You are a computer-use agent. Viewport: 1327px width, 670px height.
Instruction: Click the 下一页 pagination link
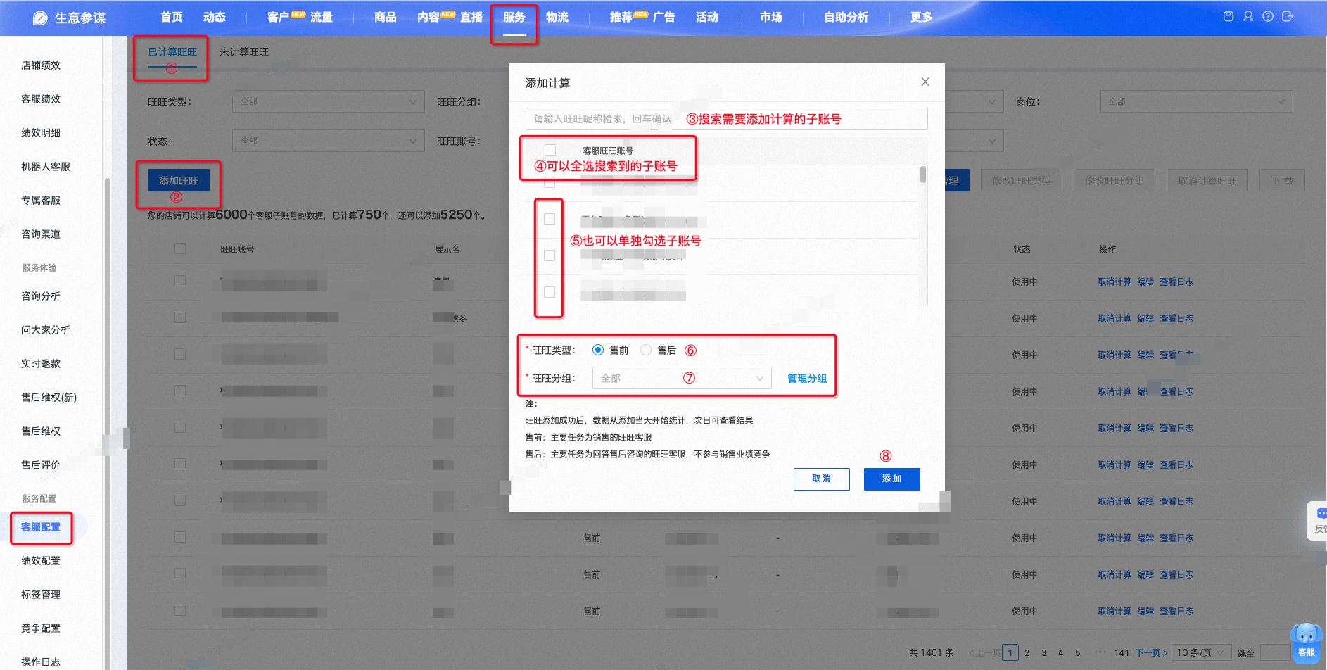1151,653
